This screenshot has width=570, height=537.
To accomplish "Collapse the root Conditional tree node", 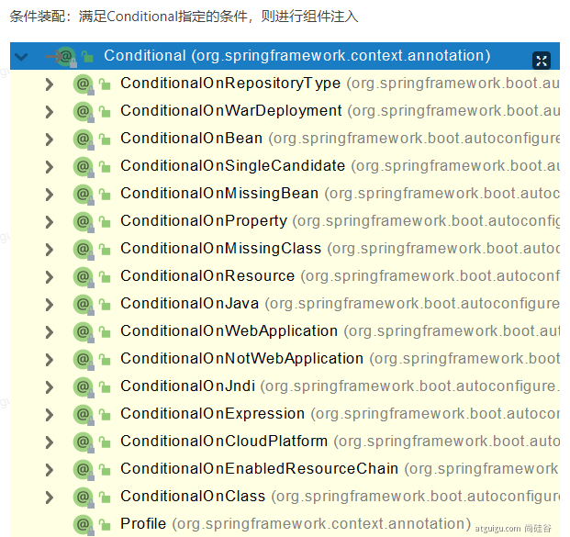I will [x=22, y=57].
